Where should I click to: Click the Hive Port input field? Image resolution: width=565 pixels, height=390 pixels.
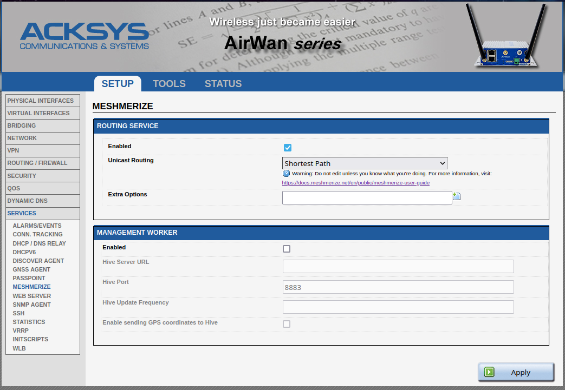[x=398, y=287]
